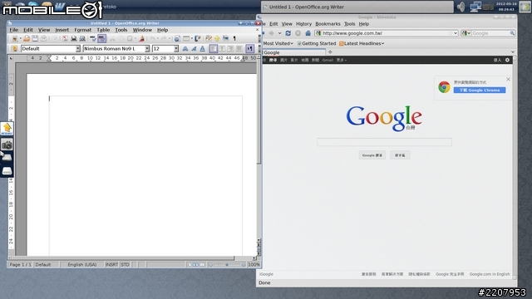Click the browser Stop icon

tap(298, 33)
